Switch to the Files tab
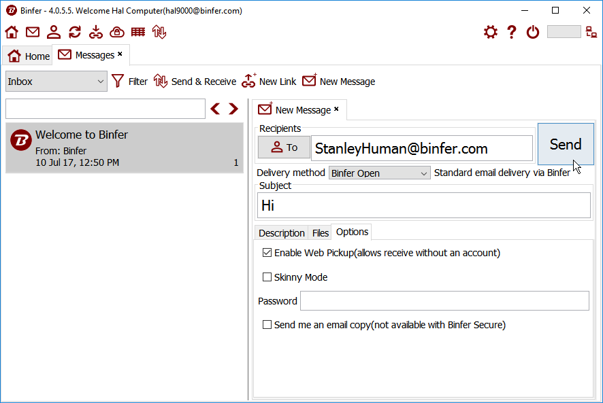This screenshot has height=403, width=603. click(321, 233)
